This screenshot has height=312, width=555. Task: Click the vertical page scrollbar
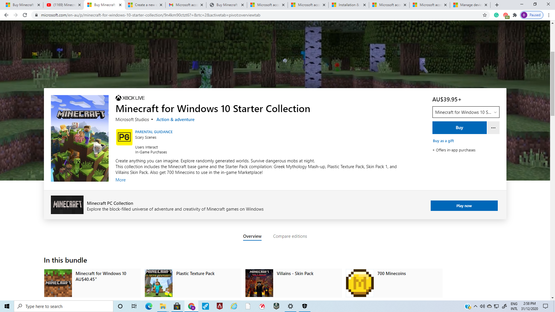pyautogui.click(x=552, y=84)
